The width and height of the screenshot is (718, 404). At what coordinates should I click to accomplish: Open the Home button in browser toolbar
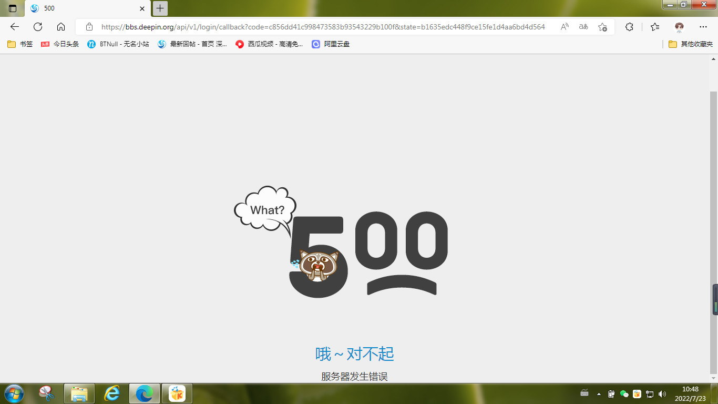(62, 26)
